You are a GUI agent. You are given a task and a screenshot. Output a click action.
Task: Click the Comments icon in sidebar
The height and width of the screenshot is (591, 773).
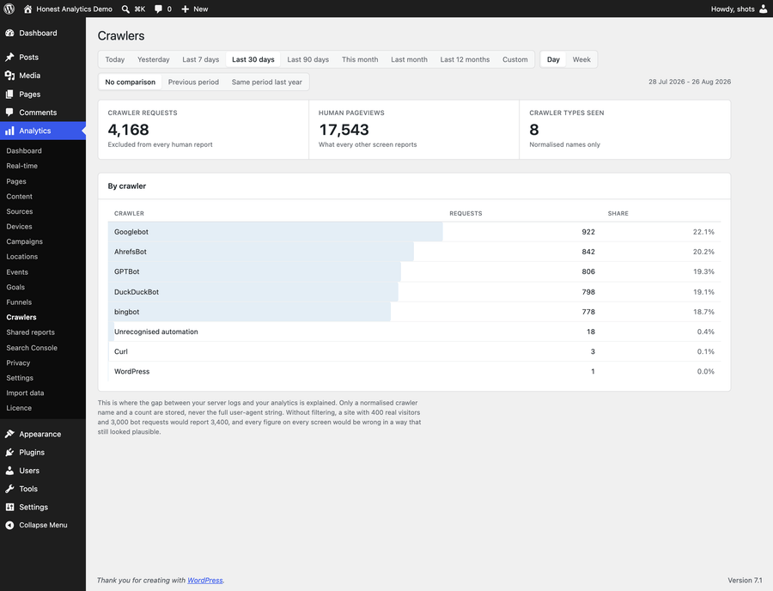[9, 113]
